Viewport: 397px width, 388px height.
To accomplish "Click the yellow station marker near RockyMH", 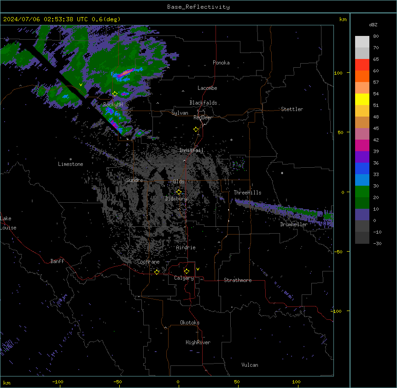I will 115,94.
